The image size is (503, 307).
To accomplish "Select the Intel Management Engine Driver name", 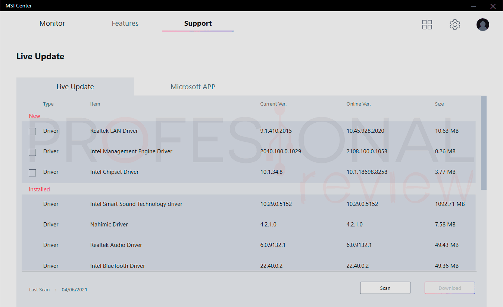I will pos(131,151).
